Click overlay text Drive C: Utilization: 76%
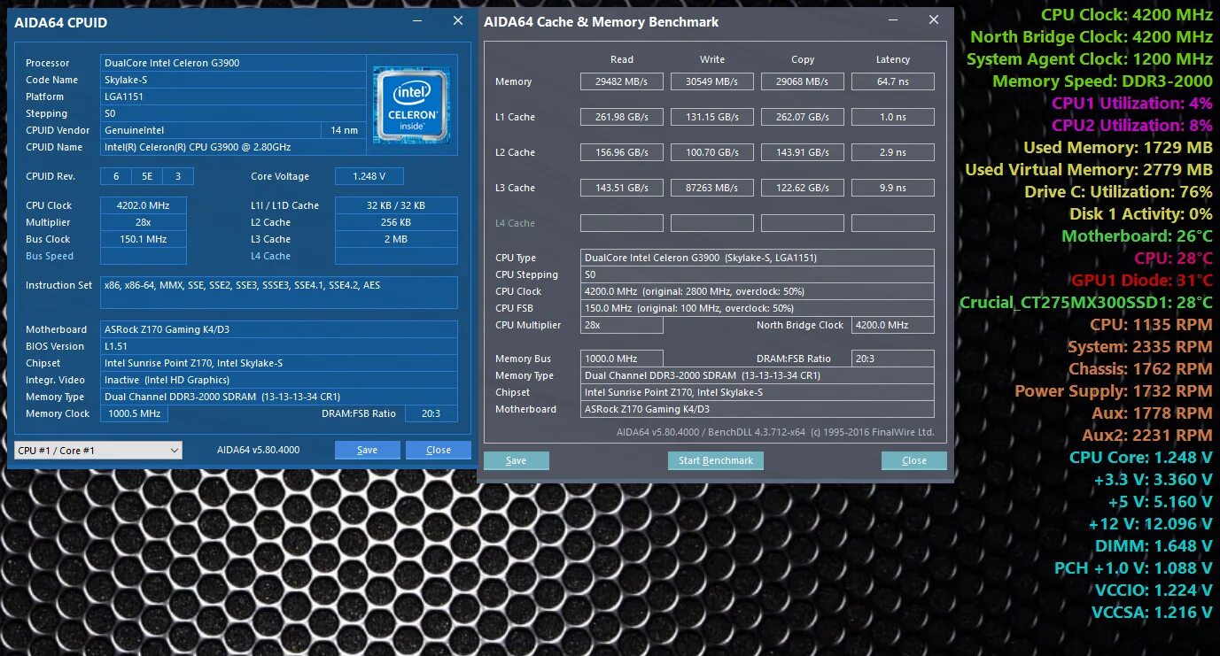1220x656 pixels. click(1118, 192)
